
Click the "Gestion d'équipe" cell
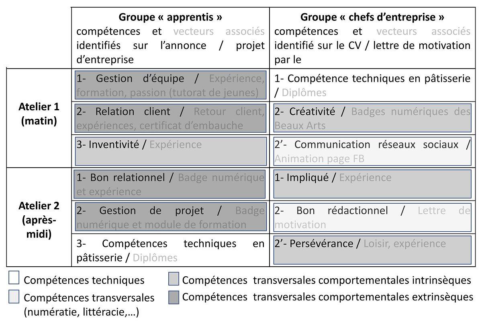[170, 85]
